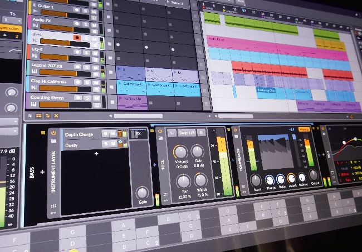Launch Legend 707 Kit clip B
Screen dimensions: 362x252
point(119,69)
